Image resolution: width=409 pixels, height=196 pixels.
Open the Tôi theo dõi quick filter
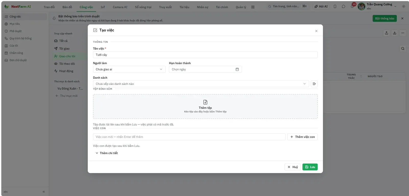[x=67, y=64]
